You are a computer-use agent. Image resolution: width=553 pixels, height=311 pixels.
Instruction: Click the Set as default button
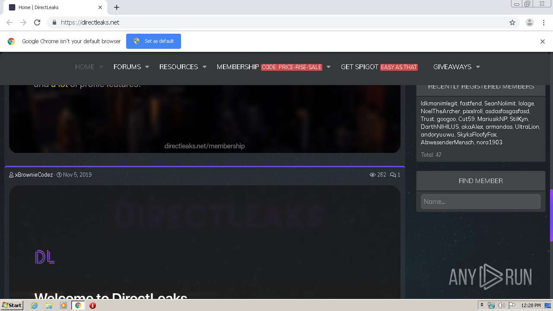(153, 41)
